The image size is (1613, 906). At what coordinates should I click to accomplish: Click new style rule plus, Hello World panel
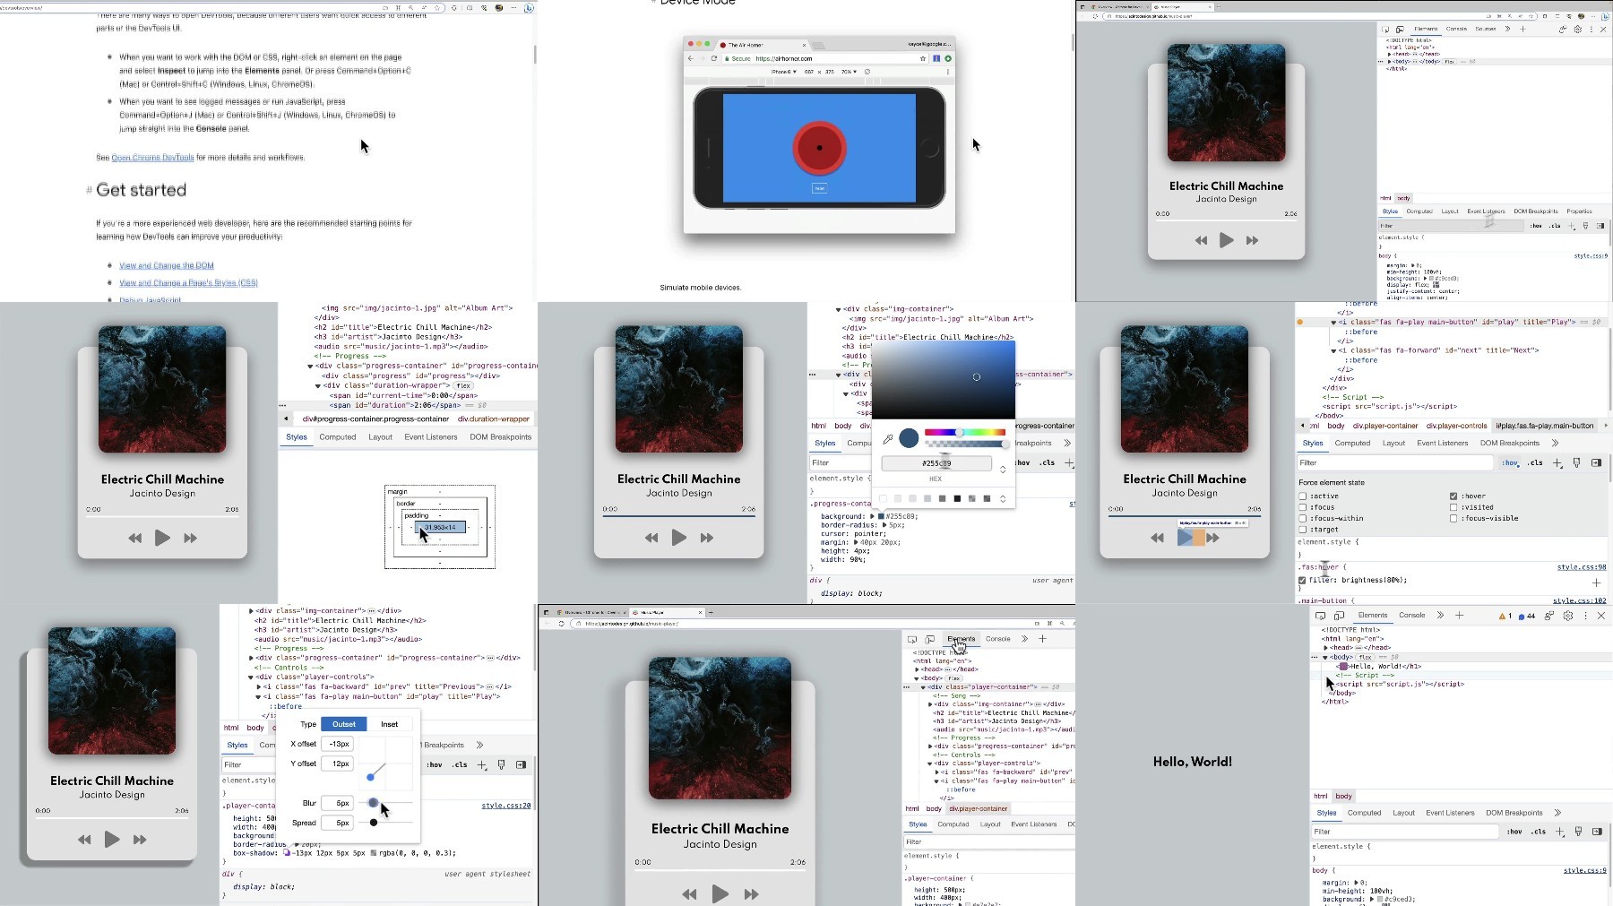coord(1560,832)
